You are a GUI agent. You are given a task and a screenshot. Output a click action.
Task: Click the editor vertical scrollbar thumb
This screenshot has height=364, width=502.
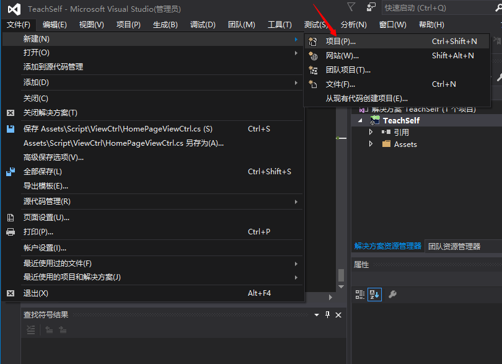click(341, 275)
